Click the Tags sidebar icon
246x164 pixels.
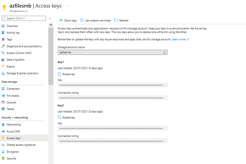(x=3, y=39)
